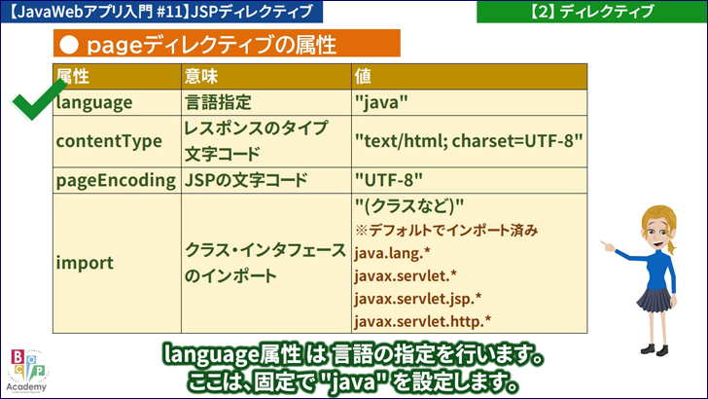Select the language attribute cell
The width and height of the screenshot is (708, 399).
click(117, 102)
